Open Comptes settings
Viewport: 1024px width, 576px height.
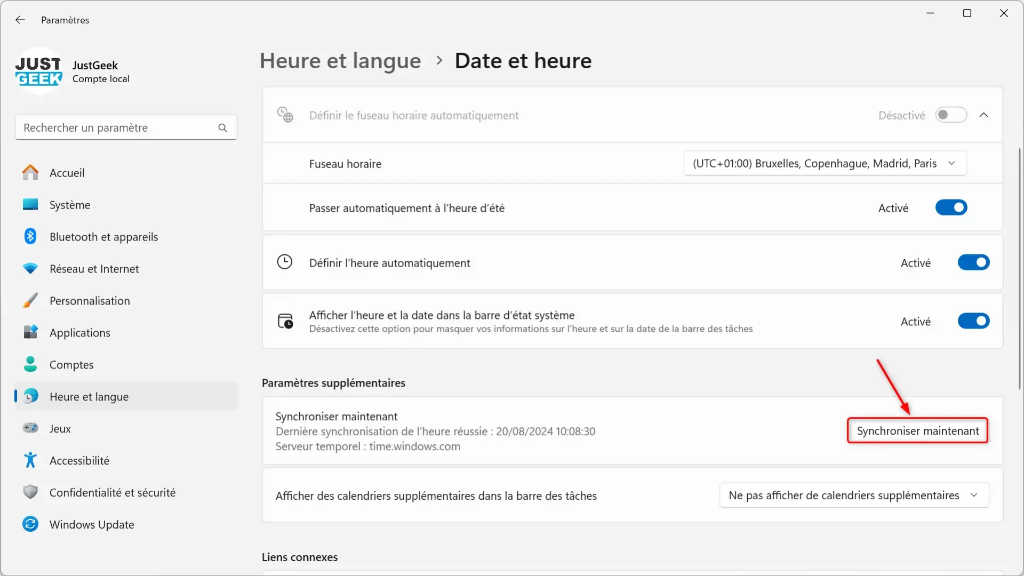[x=126, y=365]
